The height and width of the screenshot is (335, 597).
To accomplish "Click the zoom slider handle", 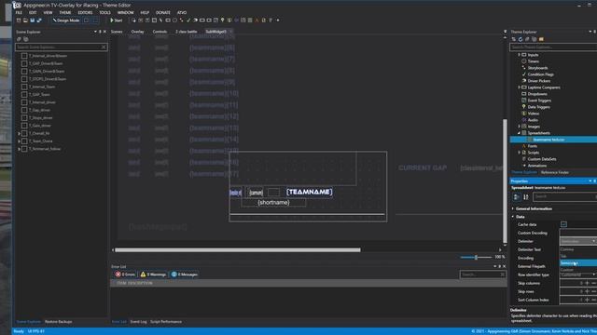I will (476, 258).
